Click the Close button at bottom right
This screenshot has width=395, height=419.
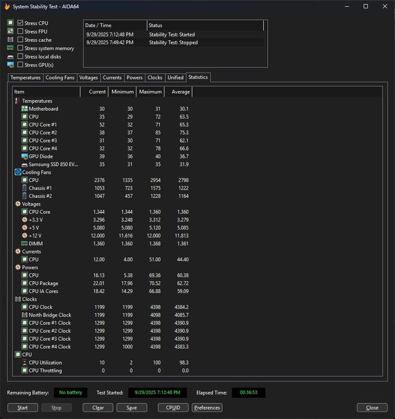click(372, 408)
